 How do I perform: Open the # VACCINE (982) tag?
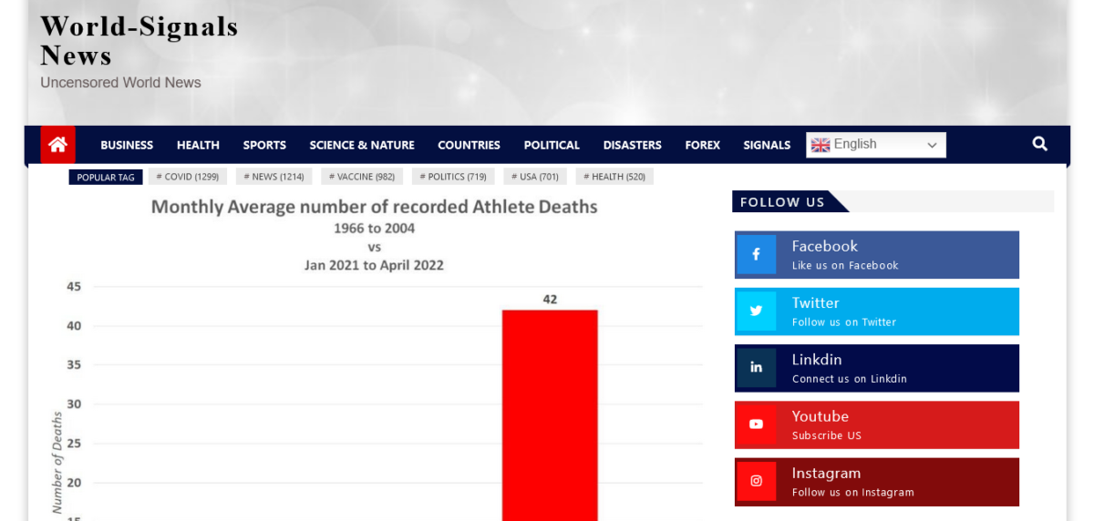click(361, 177)
